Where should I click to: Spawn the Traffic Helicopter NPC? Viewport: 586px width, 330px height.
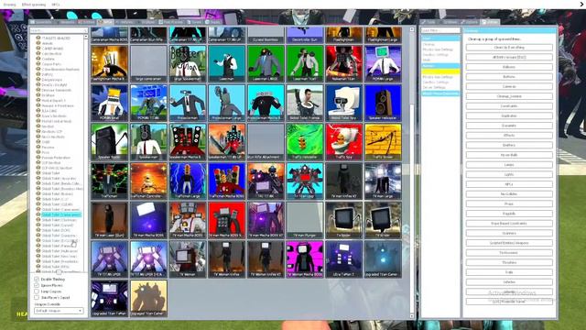[305, 141]
